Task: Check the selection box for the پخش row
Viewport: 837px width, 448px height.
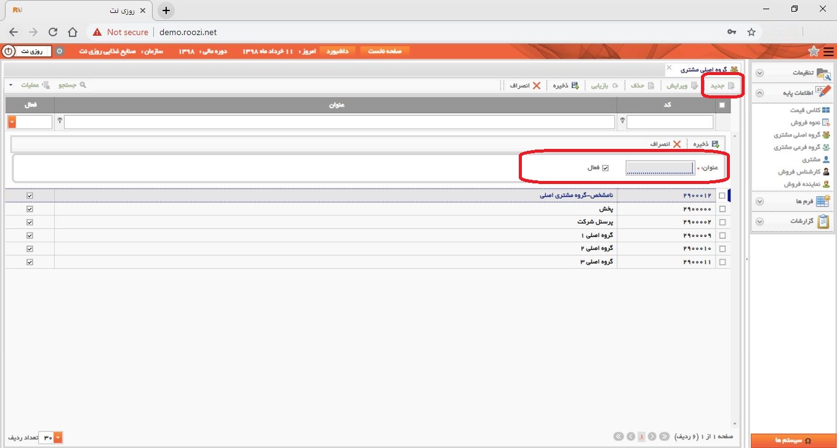Action: coord(722,209)
